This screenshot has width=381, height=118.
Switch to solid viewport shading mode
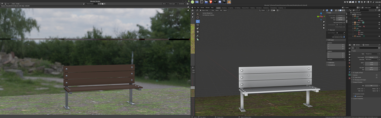click(340, 10)
